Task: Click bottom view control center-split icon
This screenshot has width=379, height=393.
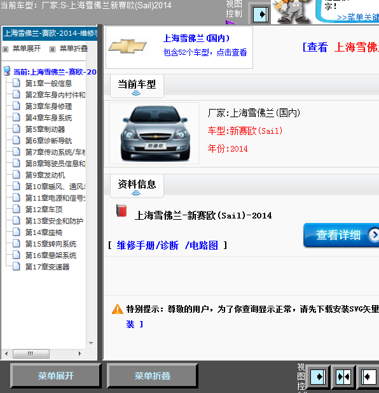Action: (x=343, y=376)
